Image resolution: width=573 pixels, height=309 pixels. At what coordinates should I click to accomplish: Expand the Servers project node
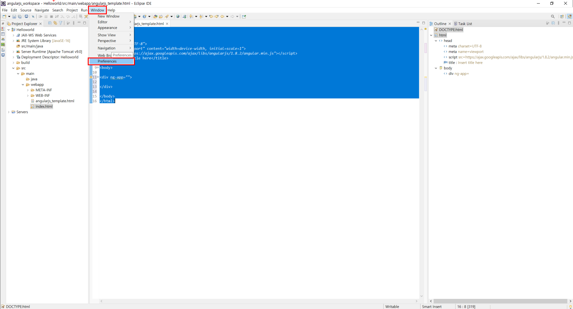(x=9, y=112)
